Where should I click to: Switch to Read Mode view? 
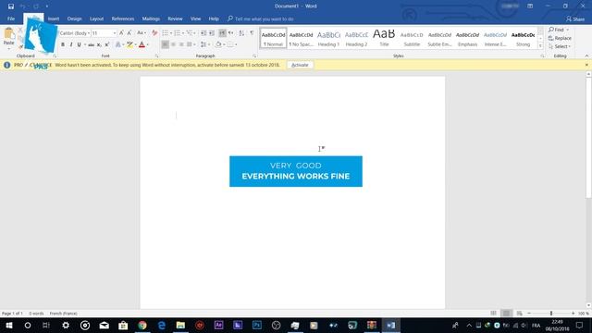coord(493,314)
